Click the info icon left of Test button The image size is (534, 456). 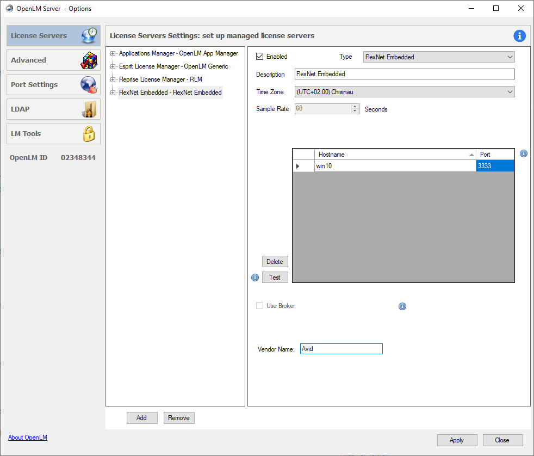pyautogui.click(x=255, y=278)
